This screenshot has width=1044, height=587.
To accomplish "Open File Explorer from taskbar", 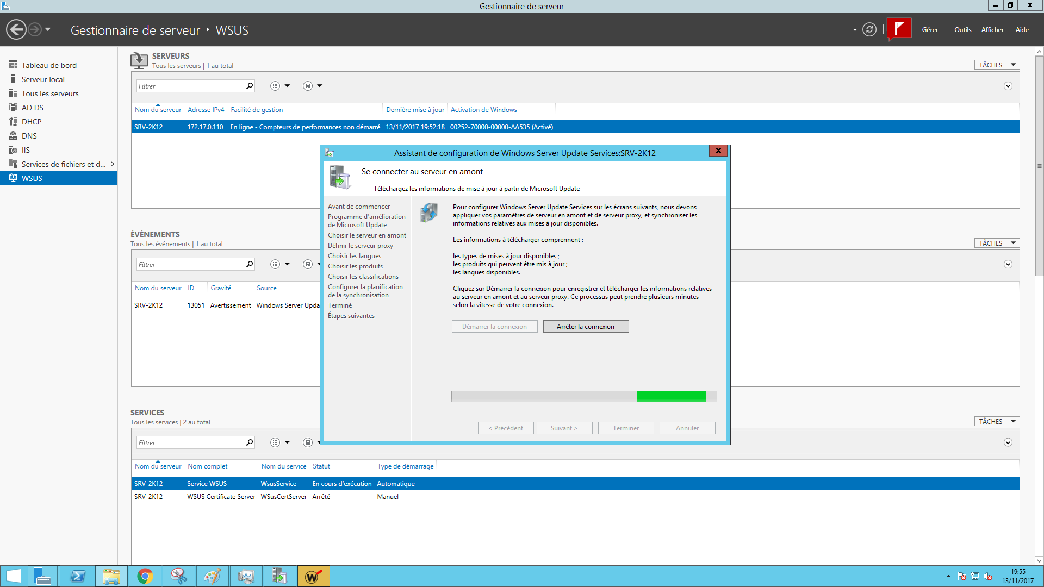I will (111, 576).
